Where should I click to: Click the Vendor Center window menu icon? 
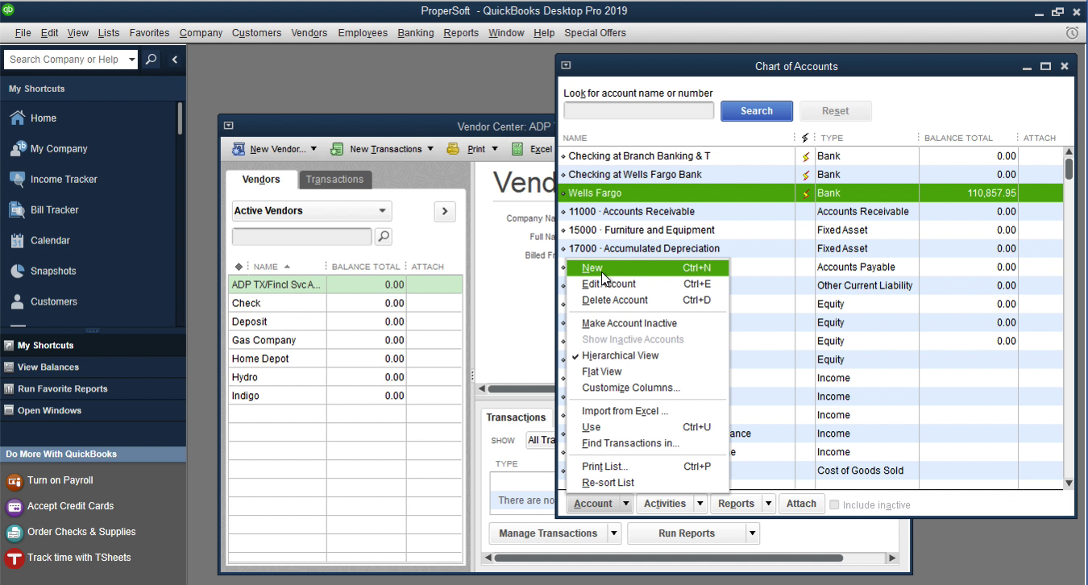(228, 126)
